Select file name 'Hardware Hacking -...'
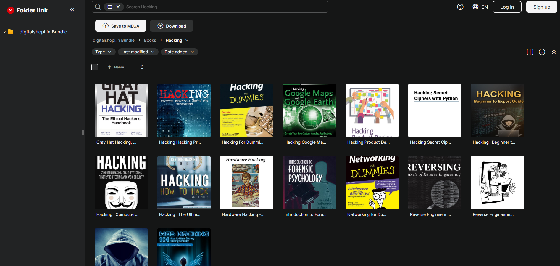 pyautogui.click(x=243, y=214)
